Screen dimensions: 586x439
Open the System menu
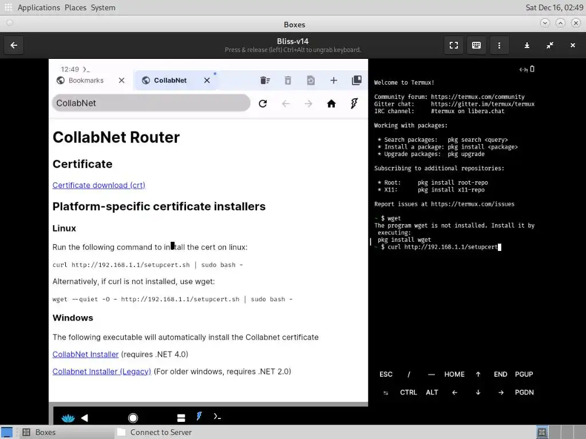point(103,7)
